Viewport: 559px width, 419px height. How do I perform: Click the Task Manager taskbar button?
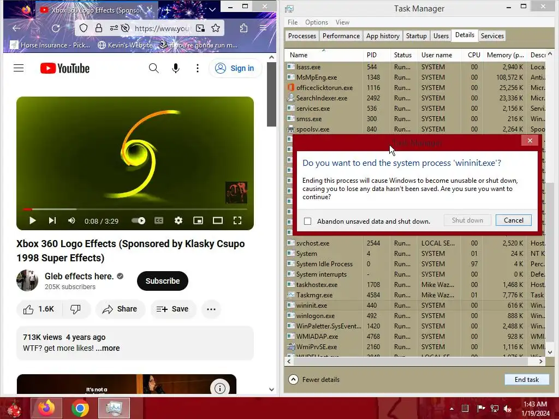coord(114,408)
